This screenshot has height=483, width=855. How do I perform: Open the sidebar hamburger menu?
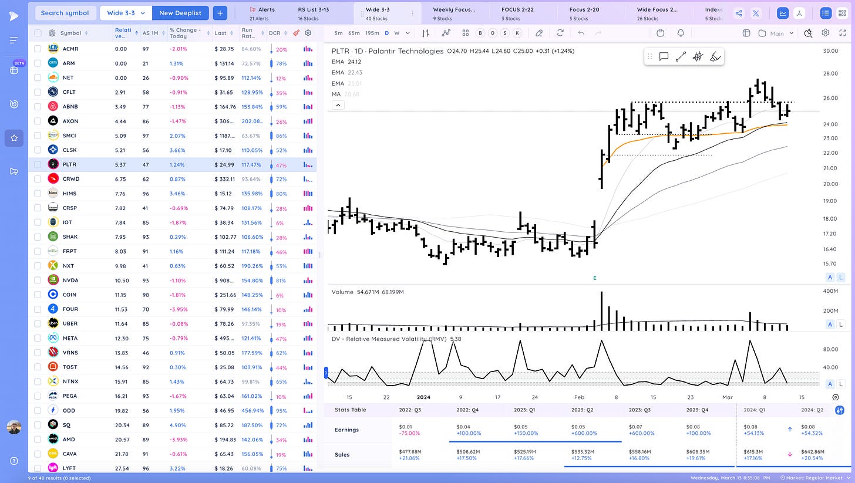[x=14, y=40]
